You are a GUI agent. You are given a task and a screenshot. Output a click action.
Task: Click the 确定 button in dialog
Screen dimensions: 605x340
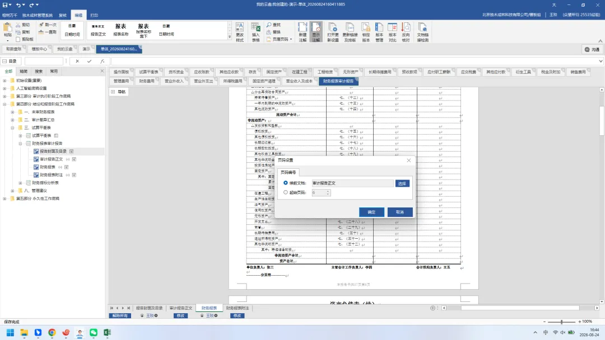click(371, 212)
